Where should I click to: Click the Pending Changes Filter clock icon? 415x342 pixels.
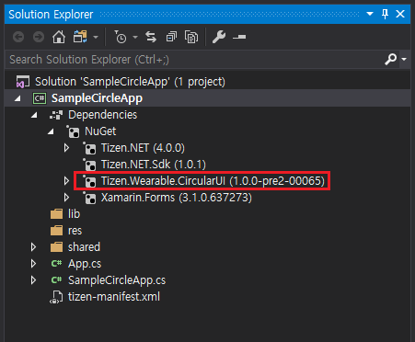click(120, 37)
